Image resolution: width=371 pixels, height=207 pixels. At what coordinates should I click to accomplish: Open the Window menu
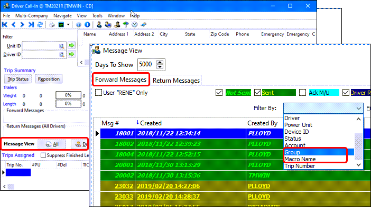[x=116, y=16]
